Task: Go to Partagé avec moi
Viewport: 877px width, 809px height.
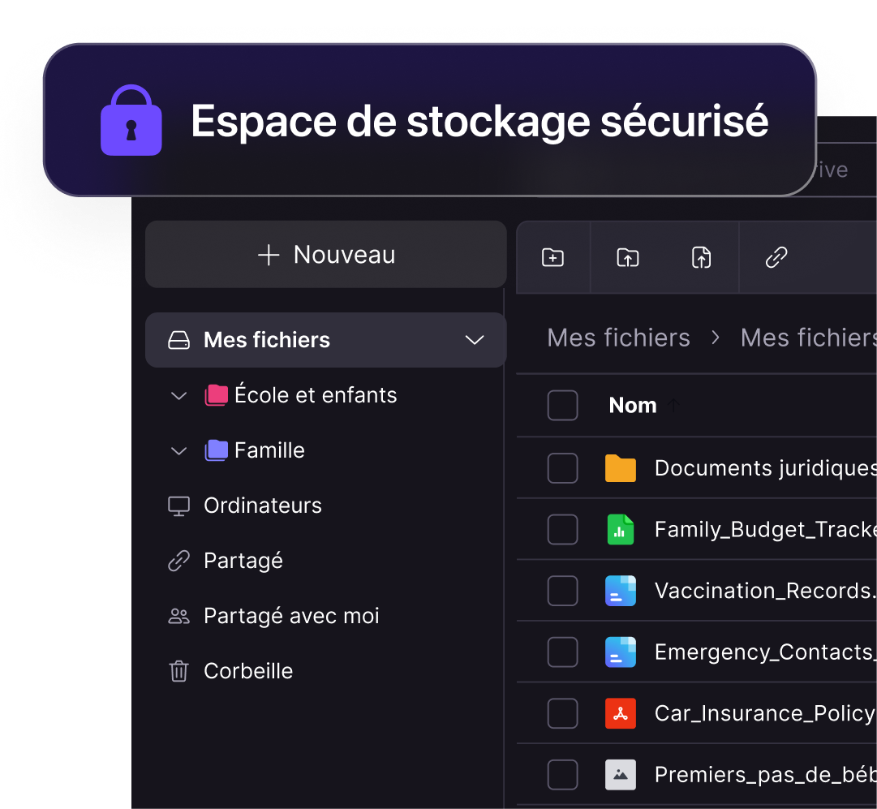Action: pyautogui.click(x=290, y=617)
